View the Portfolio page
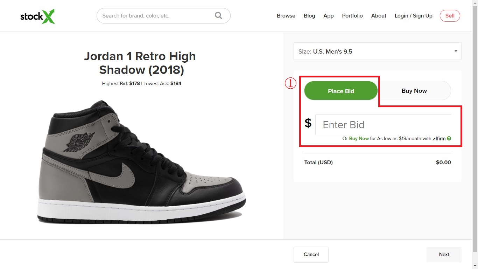Viewport: 478px width, 269px height. point(352,16)
